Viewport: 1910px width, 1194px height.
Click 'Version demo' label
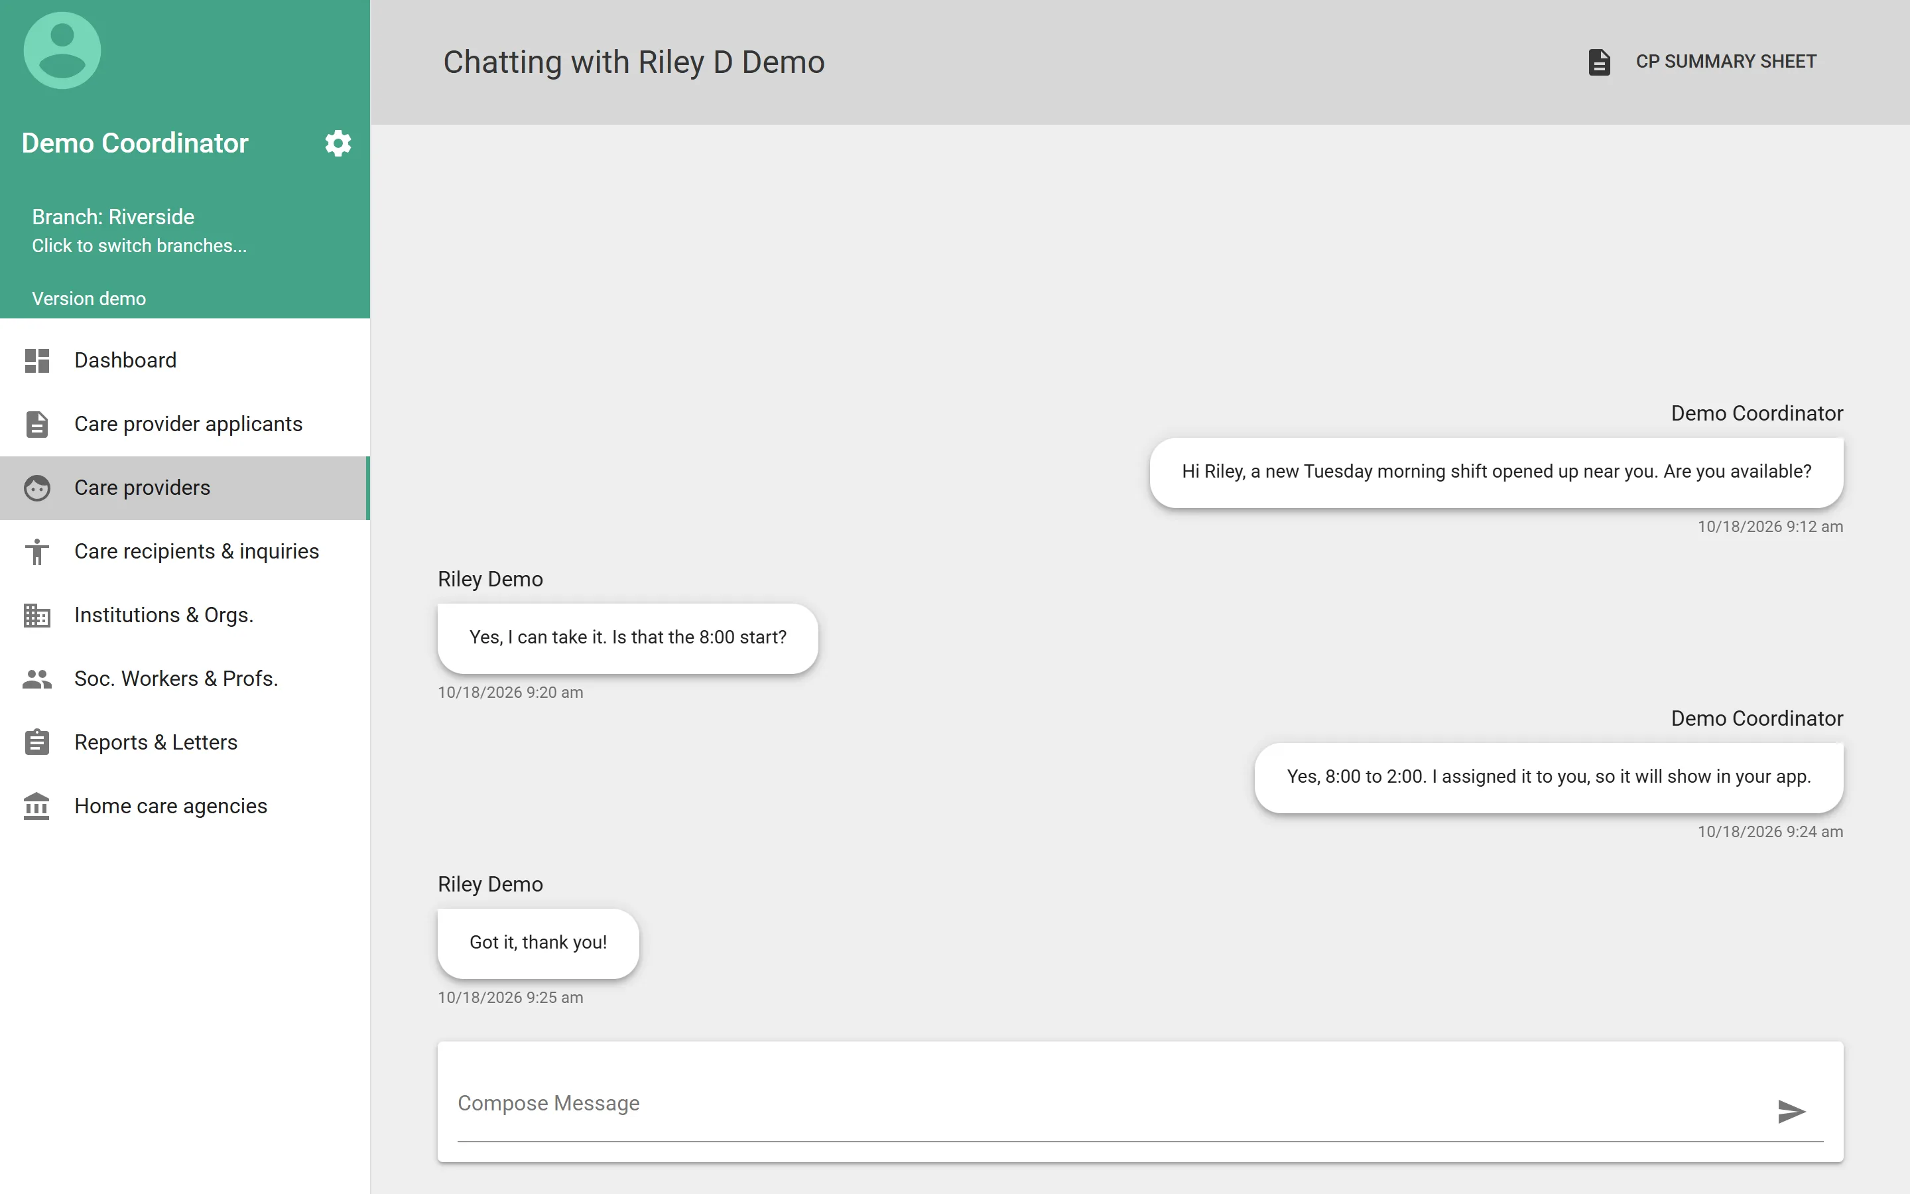click(x=88, y=298)
